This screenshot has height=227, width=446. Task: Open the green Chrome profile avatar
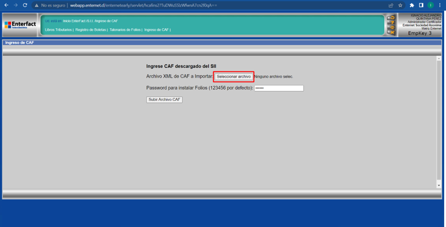tap(430, 5)
